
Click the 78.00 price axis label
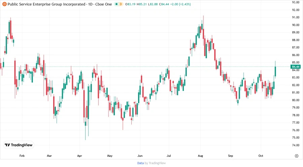point(296,115)
